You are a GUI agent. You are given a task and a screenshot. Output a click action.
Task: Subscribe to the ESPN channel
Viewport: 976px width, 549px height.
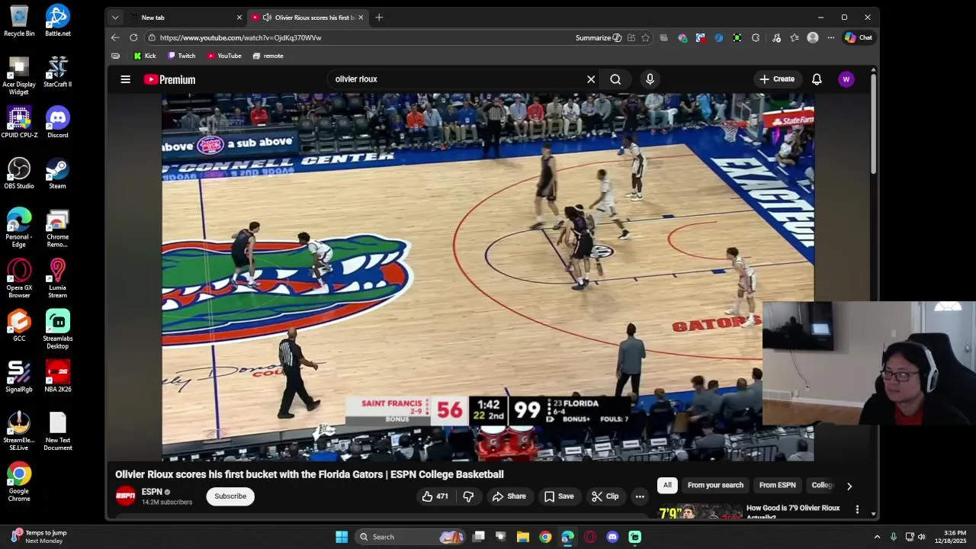coord(230,496)
